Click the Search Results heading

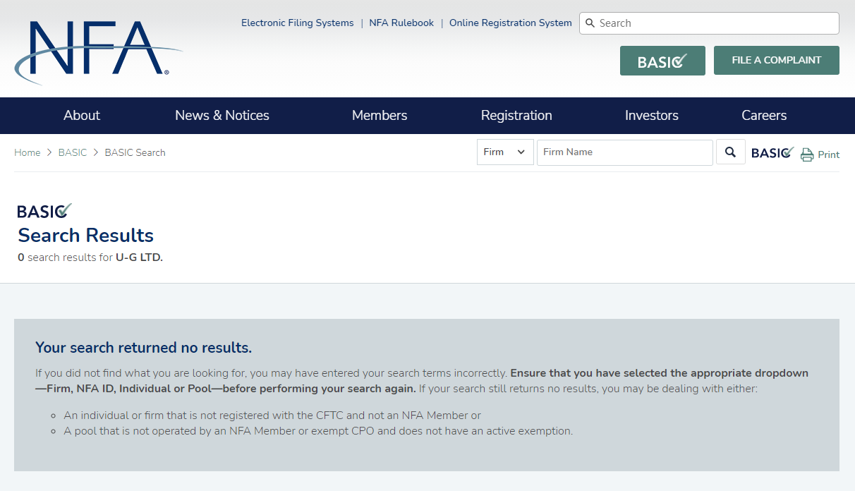pyautogui.click(x=85, y=235)
